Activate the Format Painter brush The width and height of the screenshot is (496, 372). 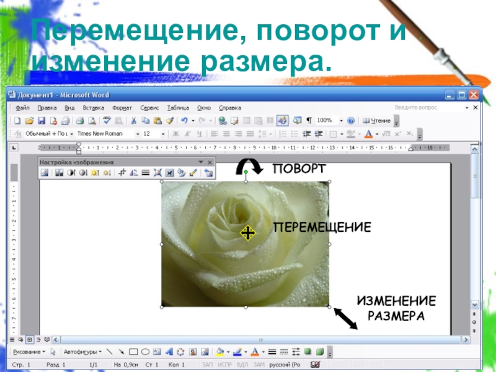click(170, 120)
